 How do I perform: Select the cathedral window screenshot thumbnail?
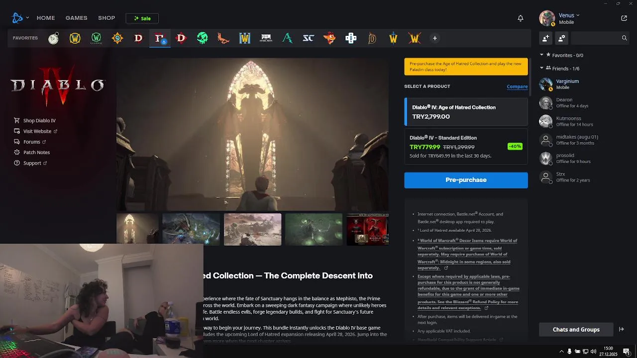coord(137,229)
